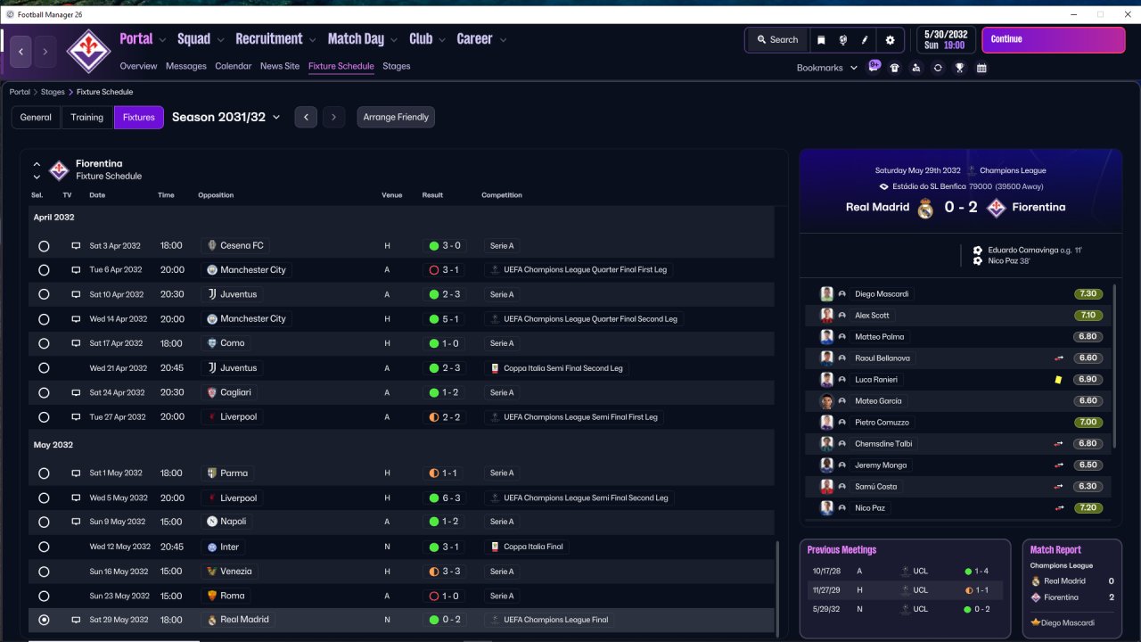Screen dimensions: 1141x642
Task: Open the 9+ notifications inbox icon
Action: (x=874, y=66)
